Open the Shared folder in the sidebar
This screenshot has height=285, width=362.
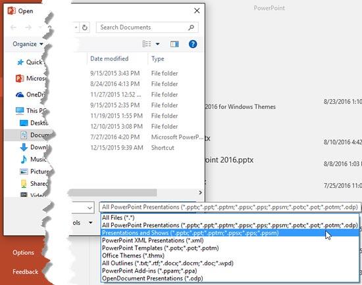[34, 184]
